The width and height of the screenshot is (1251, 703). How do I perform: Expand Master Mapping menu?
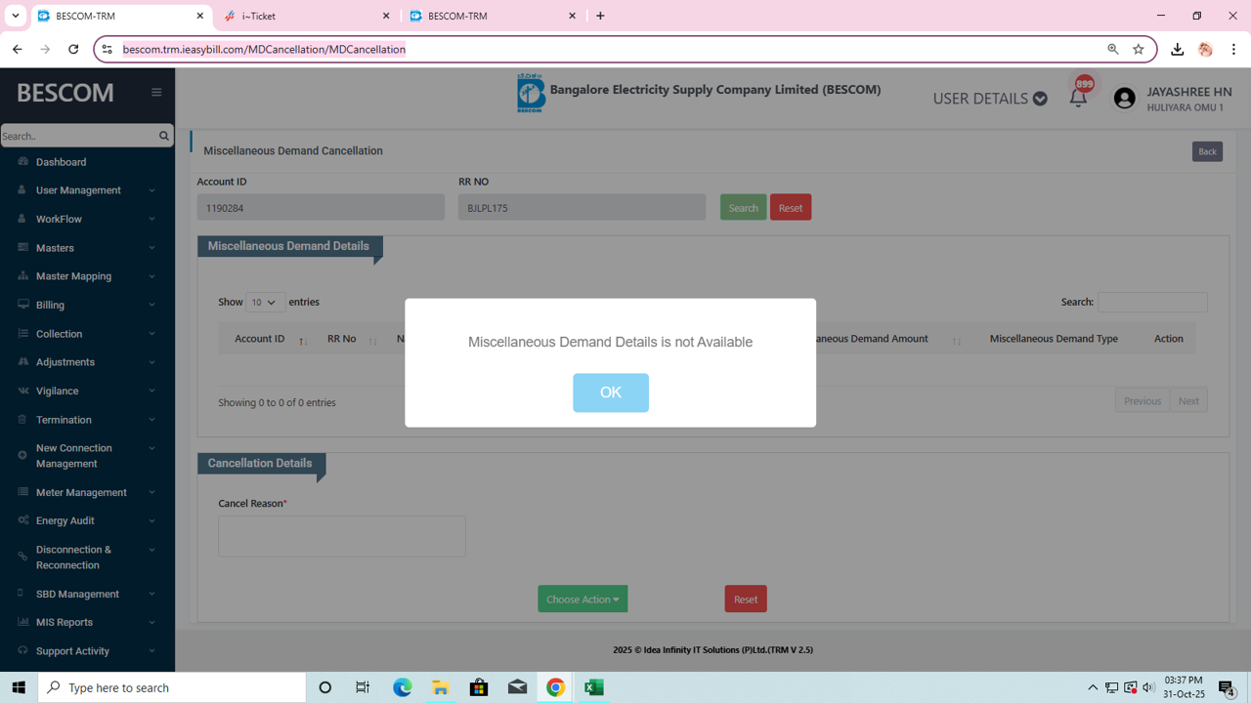(x=87, y=276)
